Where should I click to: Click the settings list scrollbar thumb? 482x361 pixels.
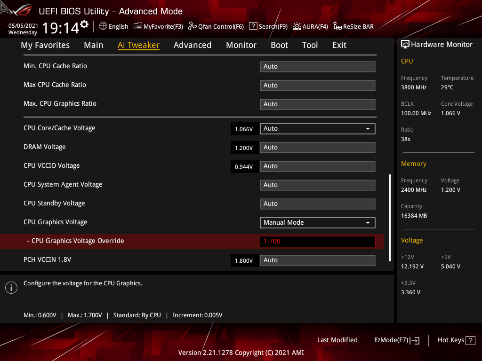(390, 218)
